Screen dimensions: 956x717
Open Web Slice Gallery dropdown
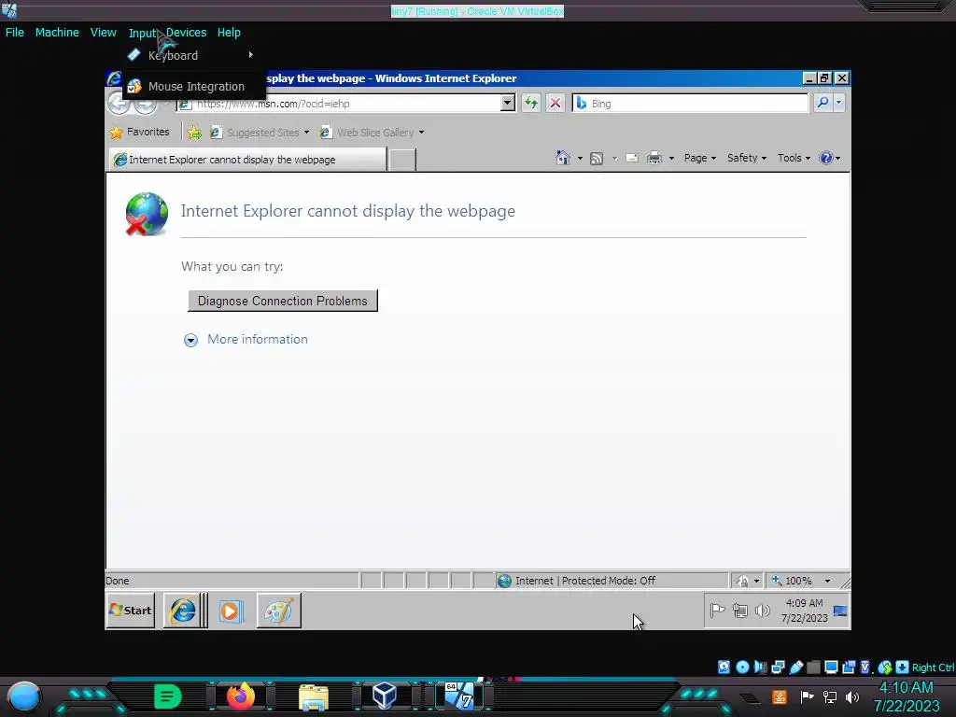[x=372, y=133]
